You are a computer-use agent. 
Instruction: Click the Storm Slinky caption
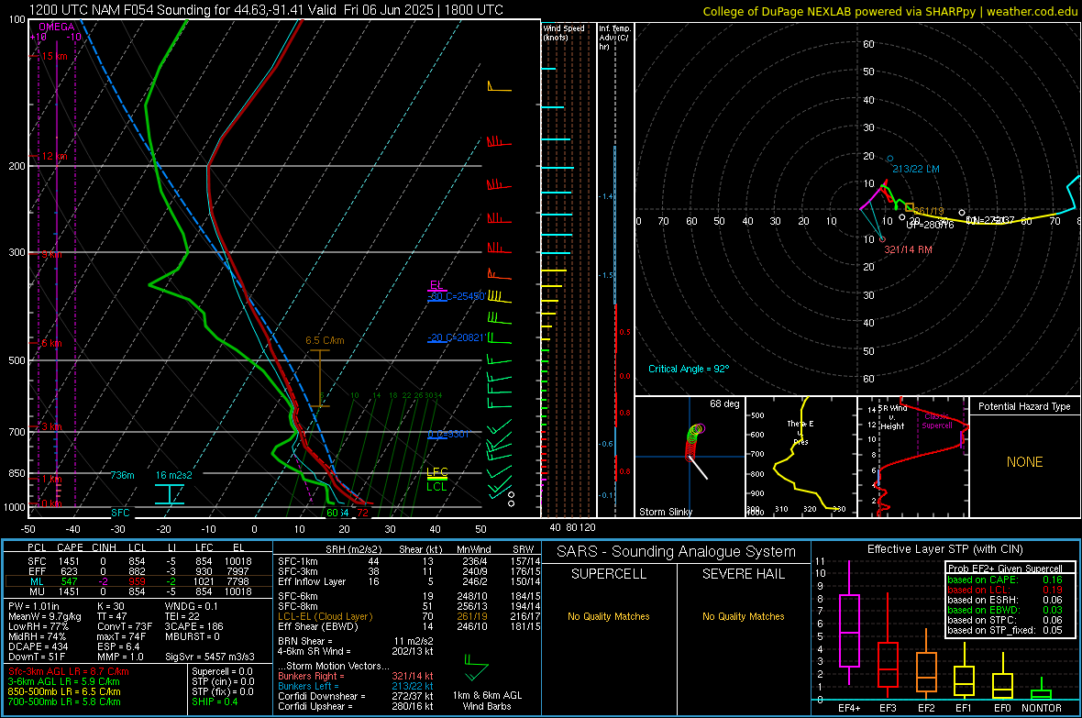(665, 512)
